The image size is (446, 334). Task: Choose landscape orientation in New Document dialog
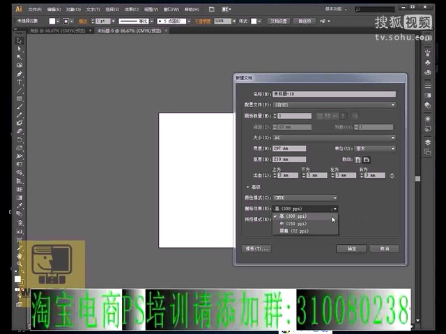pos(367,160)
